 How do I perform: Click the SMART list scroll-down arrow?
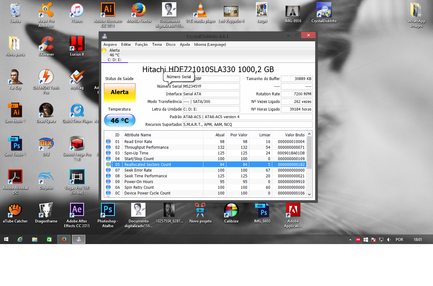point(309,194)
